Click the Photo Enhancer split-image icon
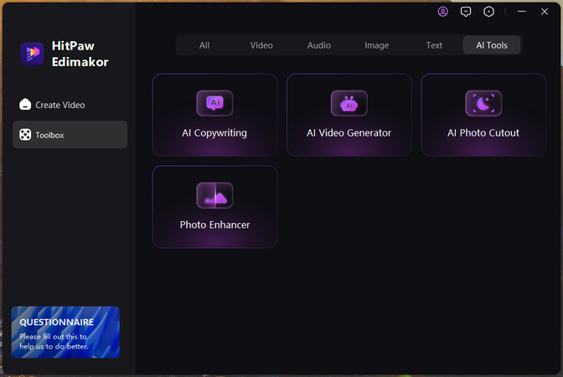This screenshot has width=563, height=377. 214,195
